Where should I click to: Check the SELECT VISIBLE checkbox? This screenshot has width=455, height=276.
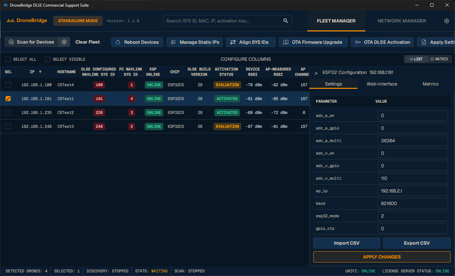[48, 59]
